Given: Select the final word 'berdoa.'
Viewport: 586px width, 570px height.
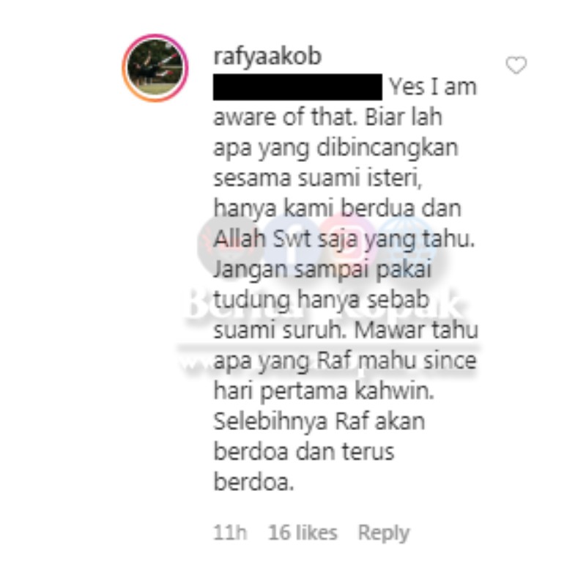Looking at the screenshot, I should 253,482.
